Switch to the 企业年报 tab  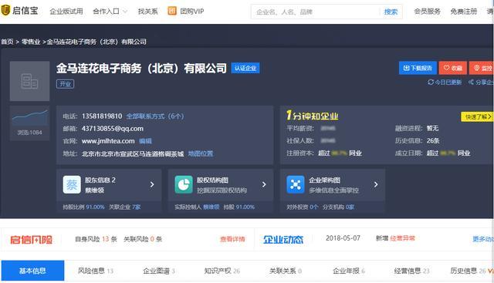click(349, 271)
